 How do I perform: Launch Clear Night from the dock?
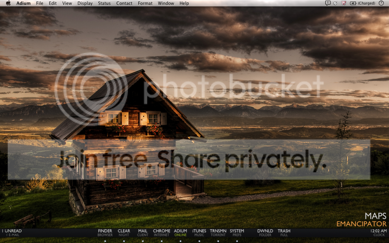[x=124, y=233]
